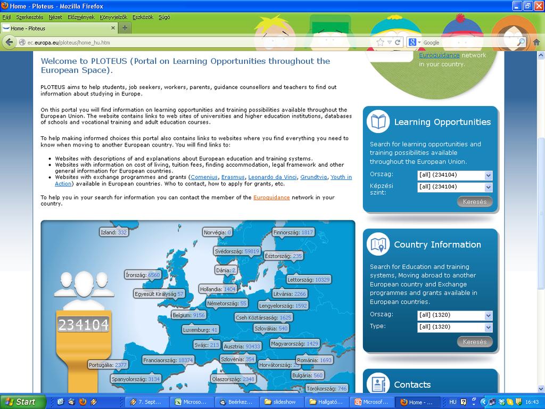Select Spanyolország: 3134 on the map
The width and height of the screenshot is (545, 409).
click(x=136, y=379)
